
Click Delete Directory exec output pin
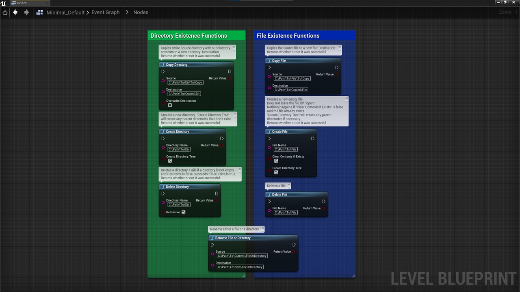point(217,193)
